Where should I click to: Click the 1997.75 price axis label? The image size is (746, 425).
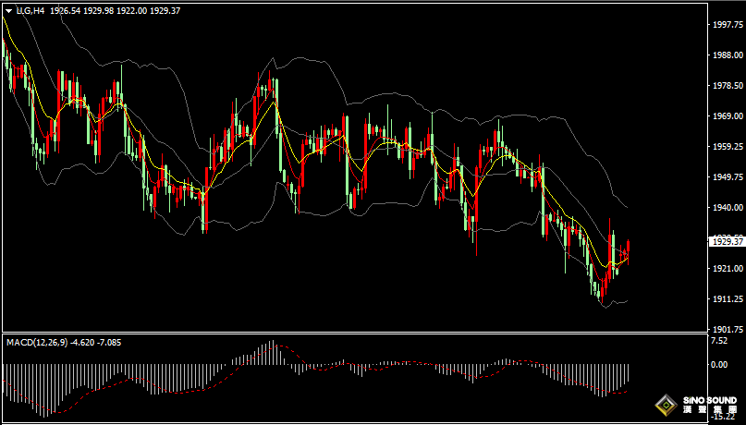pyautogui.click(x=727, y=26)
